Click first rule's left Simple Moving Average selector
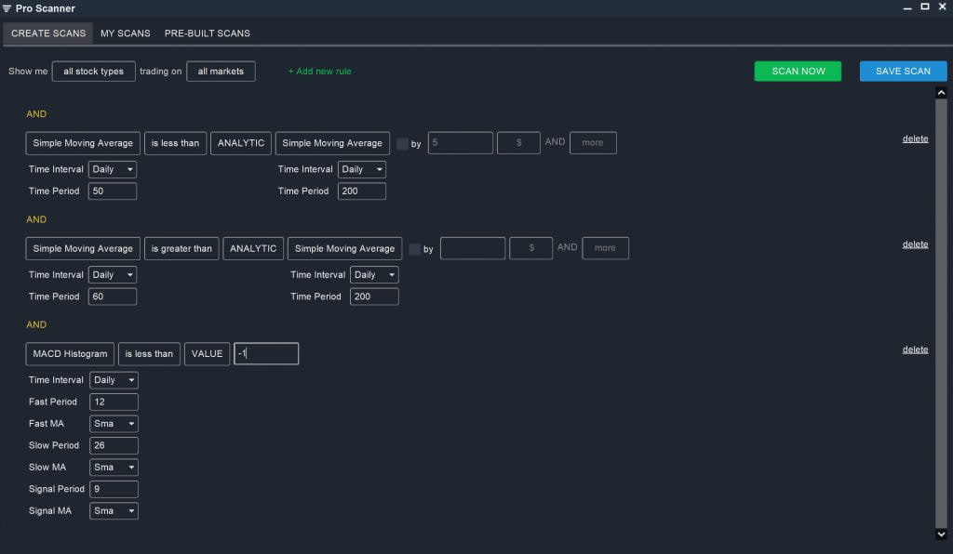 coord(83,143)
